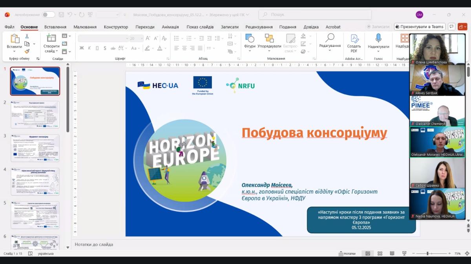Click the Cut scissors icon
Image resolution: width=471 pixels, height=264 pixels.
point(27,36)
